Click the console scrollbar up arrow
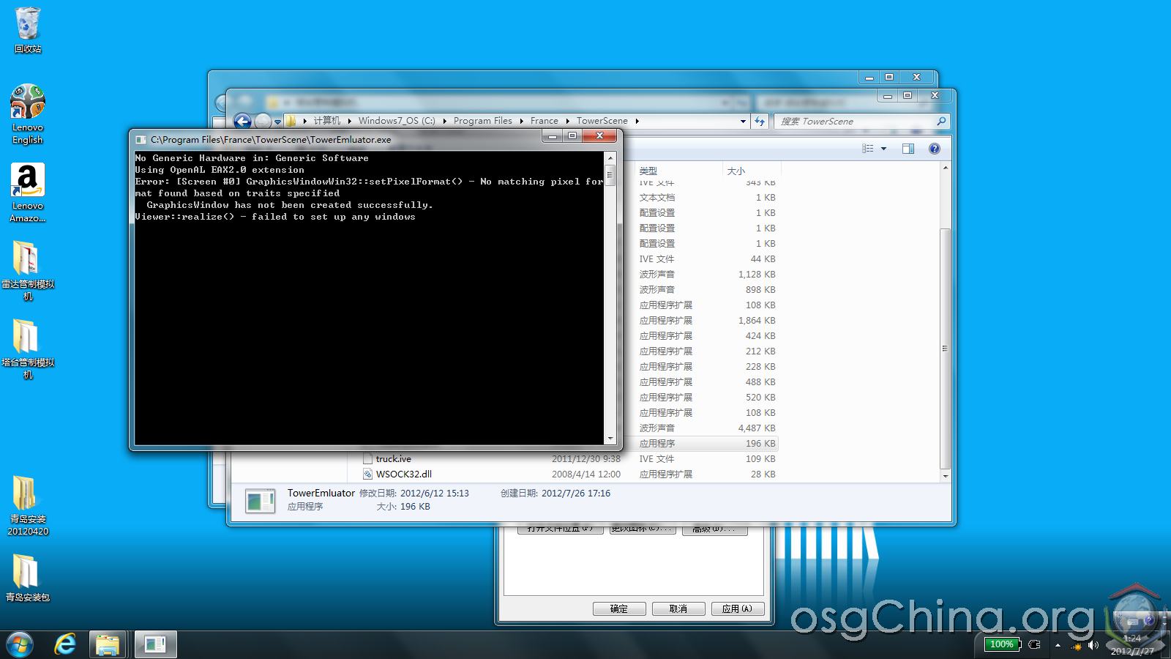This screenshot has height=659, width=1171. (610, 157)
